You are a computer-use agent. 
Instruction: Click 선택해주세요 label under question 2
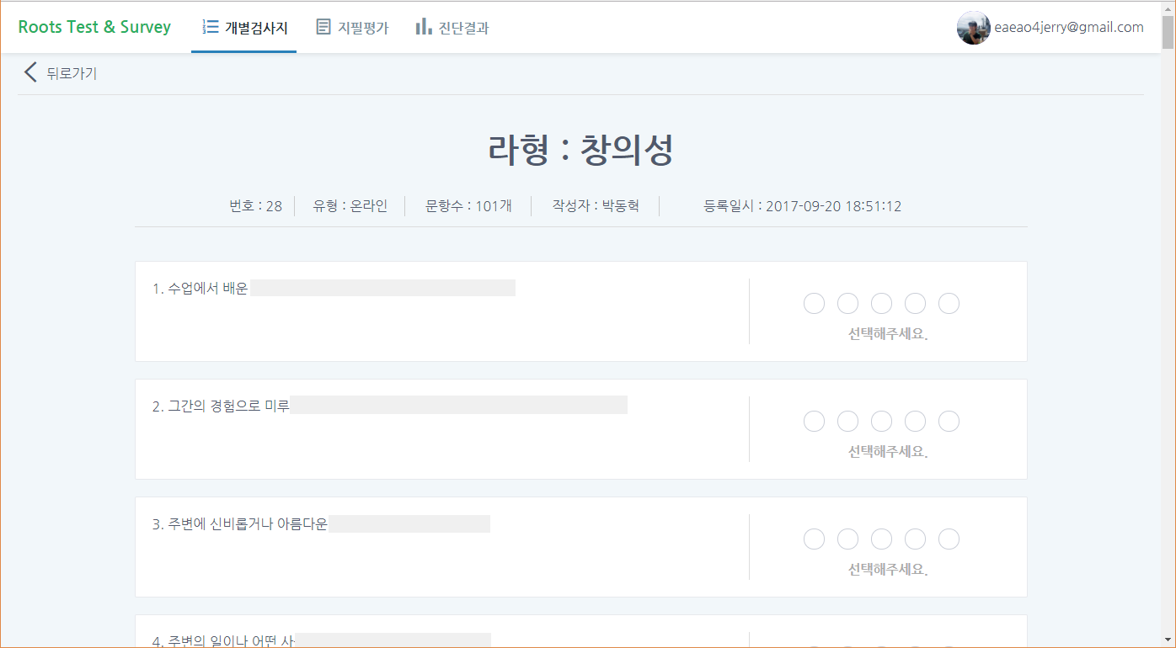click(887, 452)
